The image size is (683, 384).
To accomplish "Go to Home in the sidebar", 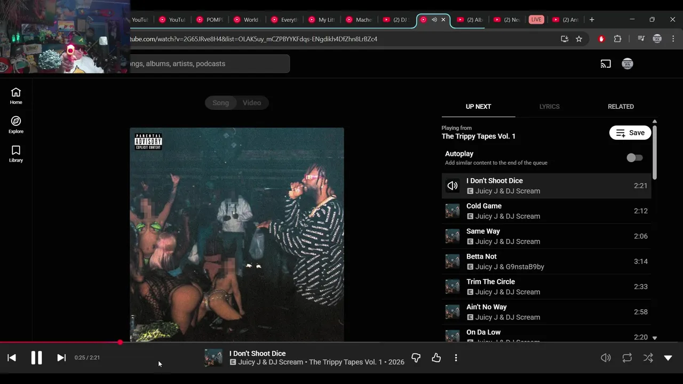I will (x=16, y=96).
